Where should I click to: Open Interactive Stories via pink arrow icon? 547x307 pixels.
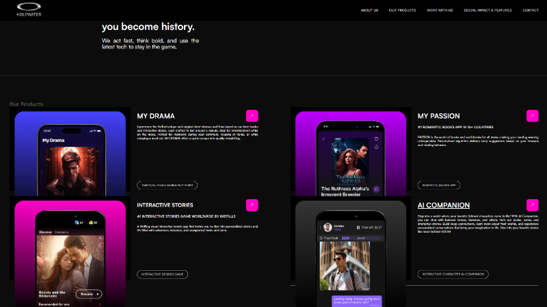[x=252, y=205]
